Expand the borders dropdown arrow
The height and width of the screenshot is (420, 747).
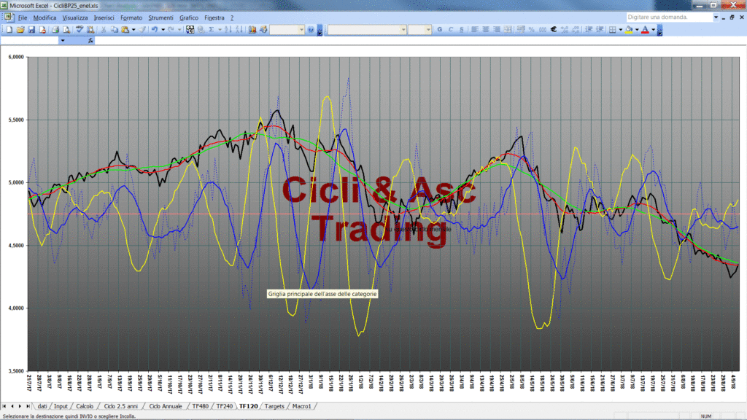pyautogui.click(x=621, y=29)
